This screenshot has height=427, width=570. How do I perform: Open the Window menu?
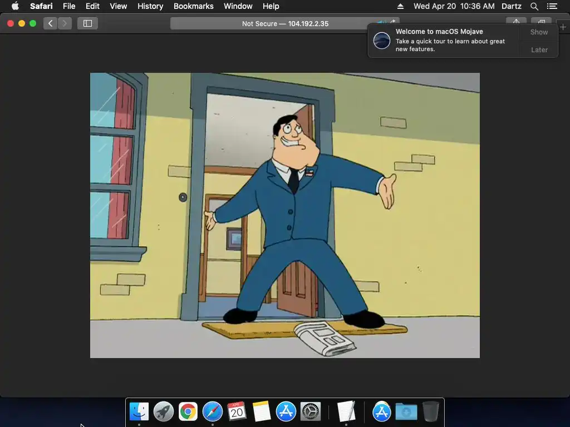238,6
